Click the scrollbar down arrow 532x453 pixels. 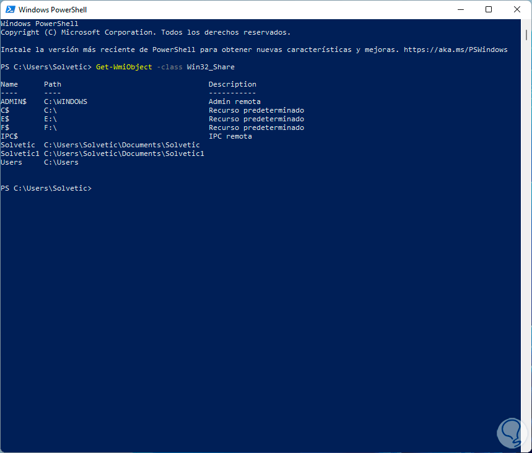pos(526,447)
